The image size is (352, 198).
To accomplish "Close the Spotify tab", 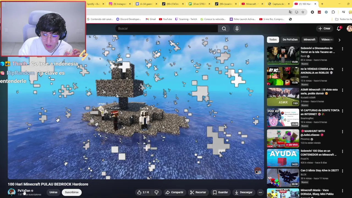I will tap(103, 4).
